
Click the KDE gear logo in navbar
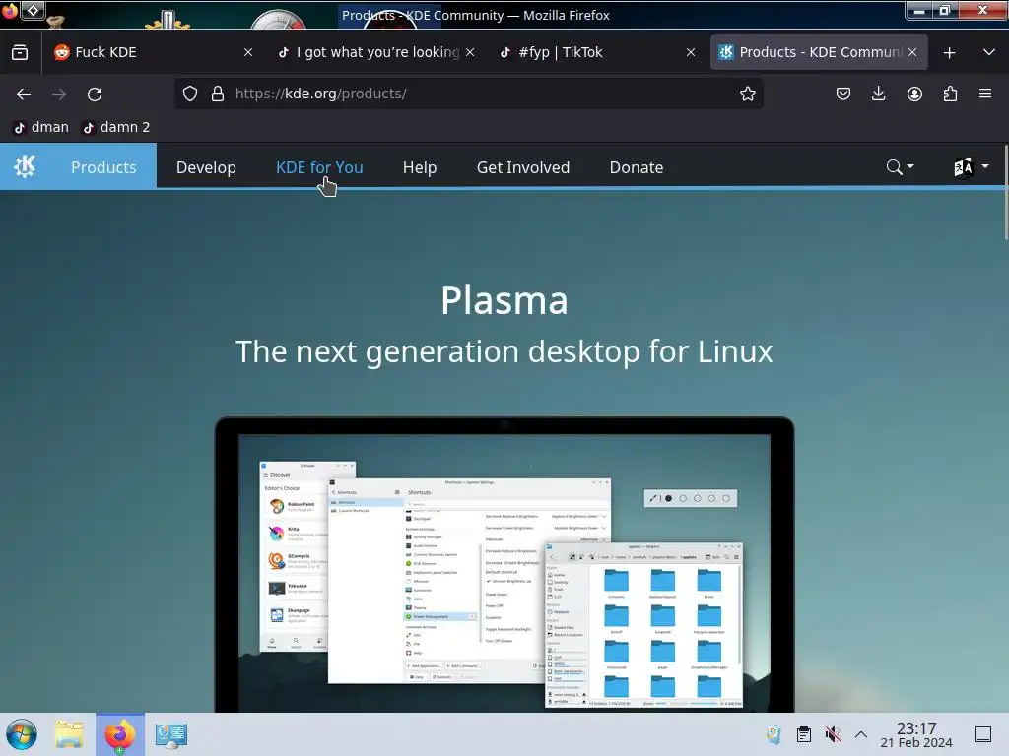pyautogui.click(x=25, y=166)
